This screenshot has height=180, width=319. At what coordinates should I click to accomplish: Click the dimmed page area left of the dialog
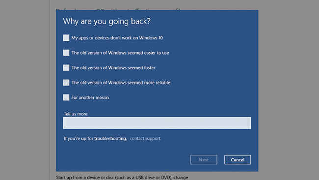25,90
